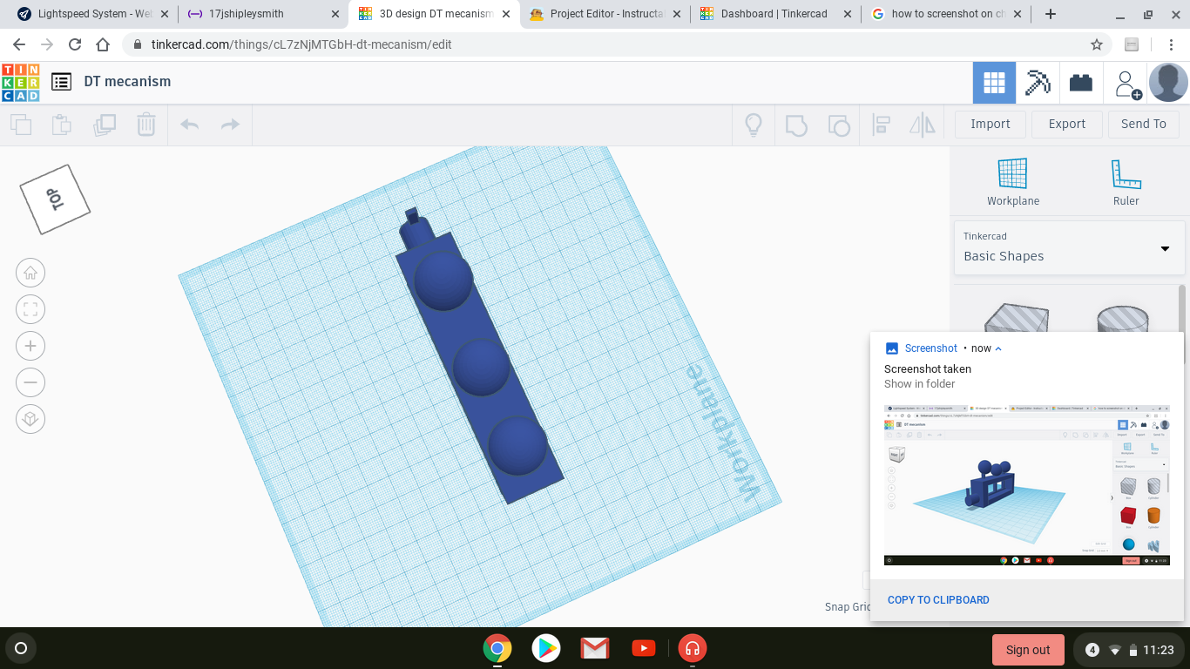Click COPY TO CLIPBOARD in notification

pos(938,599)
